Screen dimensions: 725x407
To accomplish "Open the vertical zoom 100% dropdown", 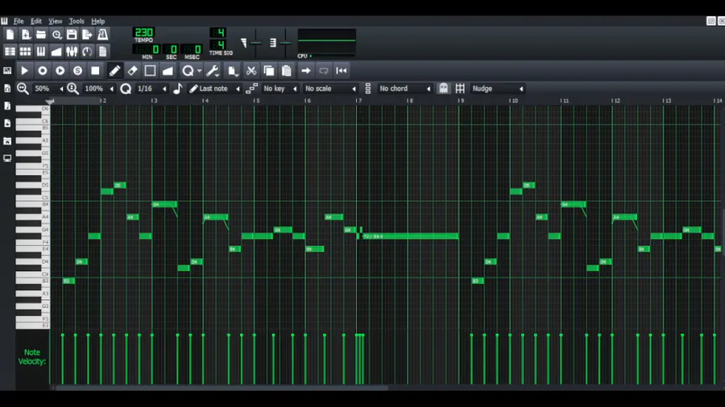I will pos(99,88).
